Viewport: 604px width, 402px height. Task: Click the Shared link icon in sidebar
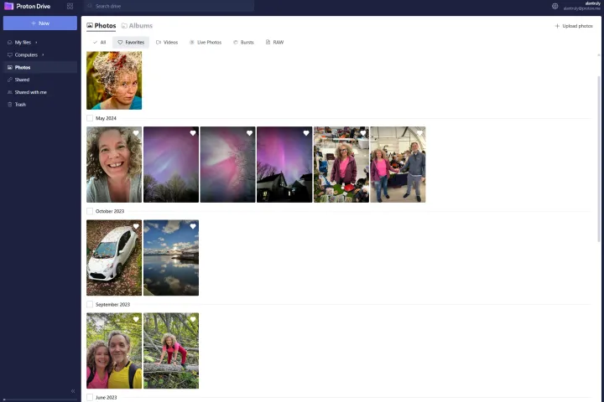(9, 80)
